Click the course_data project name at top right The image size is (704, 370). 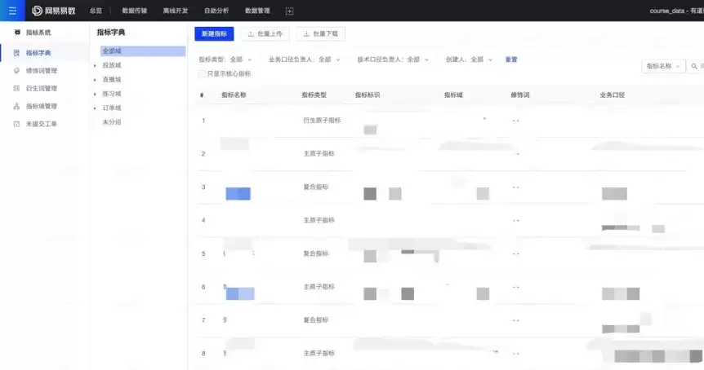pos(676,11)
